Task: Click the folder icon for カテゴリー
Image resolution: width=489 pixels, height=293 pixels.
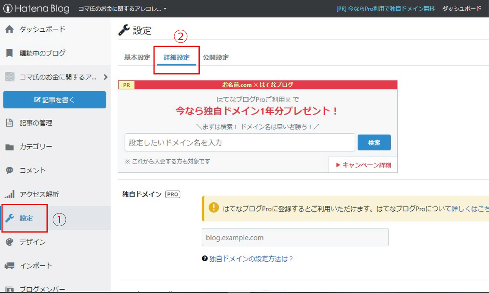Action: (9, 147)
